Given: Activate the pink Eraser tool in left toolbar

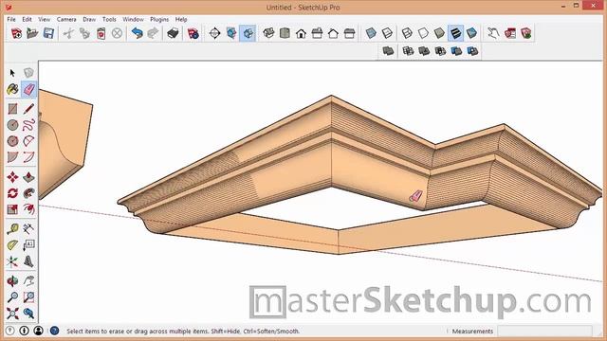Looking at the screenshot, I should point(28,89).
